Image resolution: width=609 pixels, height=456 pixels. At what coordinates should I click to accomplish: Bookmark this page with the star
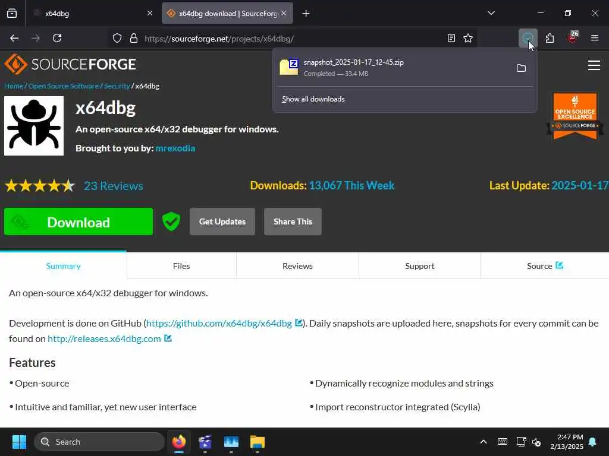[x=468, y=38]
